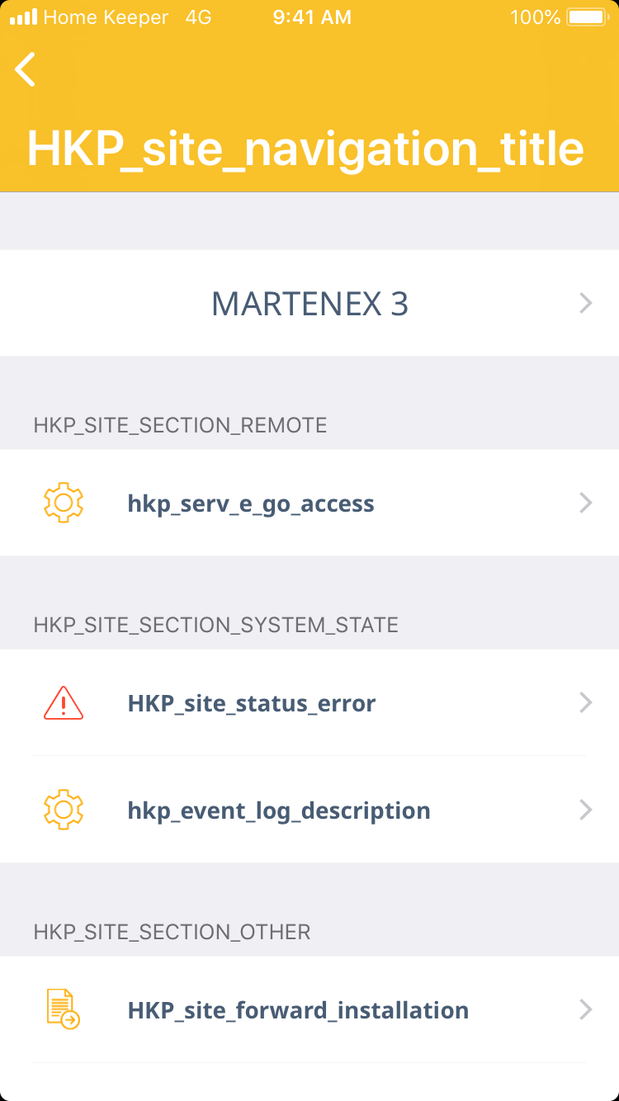Image resolution: width=619 pixels, height=1101 pixels.
Task: Expand the MARTENEX 3 row chevron
Action: (586, 304)
